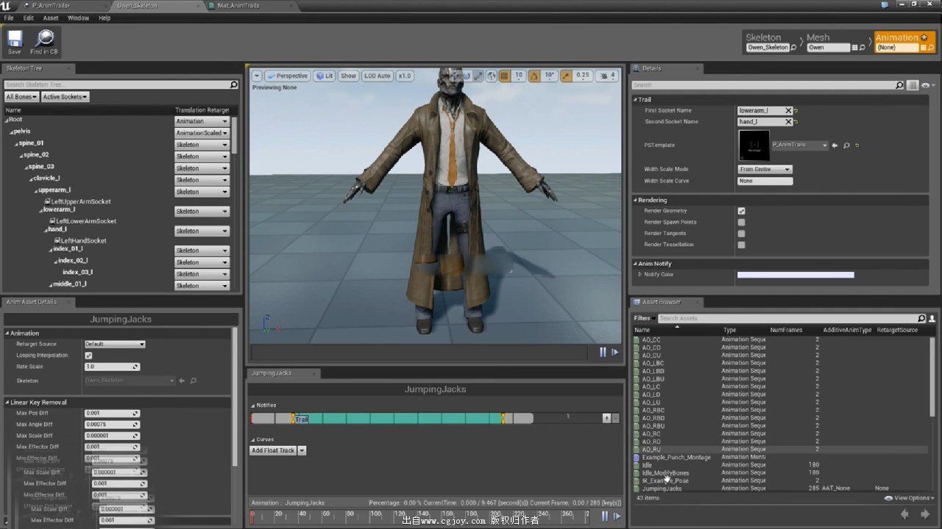Open the Help menu
The width and height of the screenshot is (942, 529).
coord(105,18)
